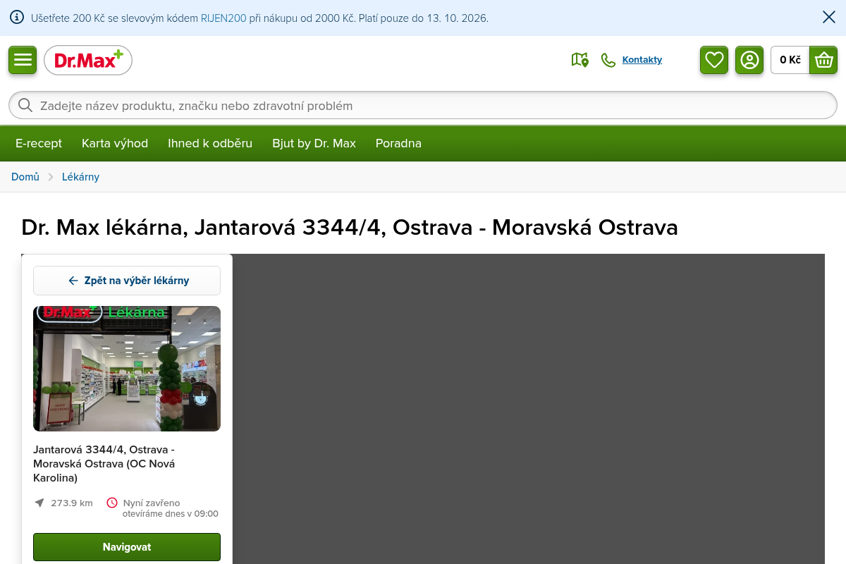The width and height of the screenshot is (846, 564).
Task: Dismiss the RIJEN200 promo banner
Action: click(x=829, y=18)
